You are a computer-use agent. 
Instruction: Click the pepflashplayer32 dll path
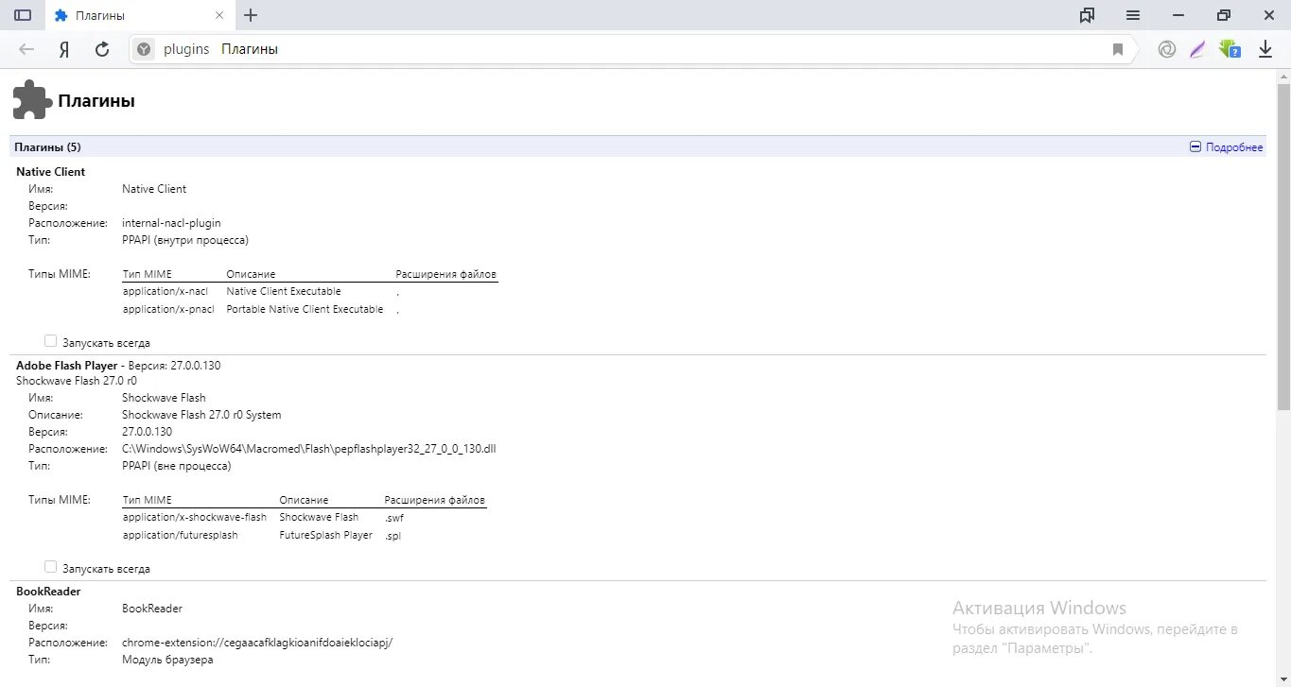click(x=309, y=449)
